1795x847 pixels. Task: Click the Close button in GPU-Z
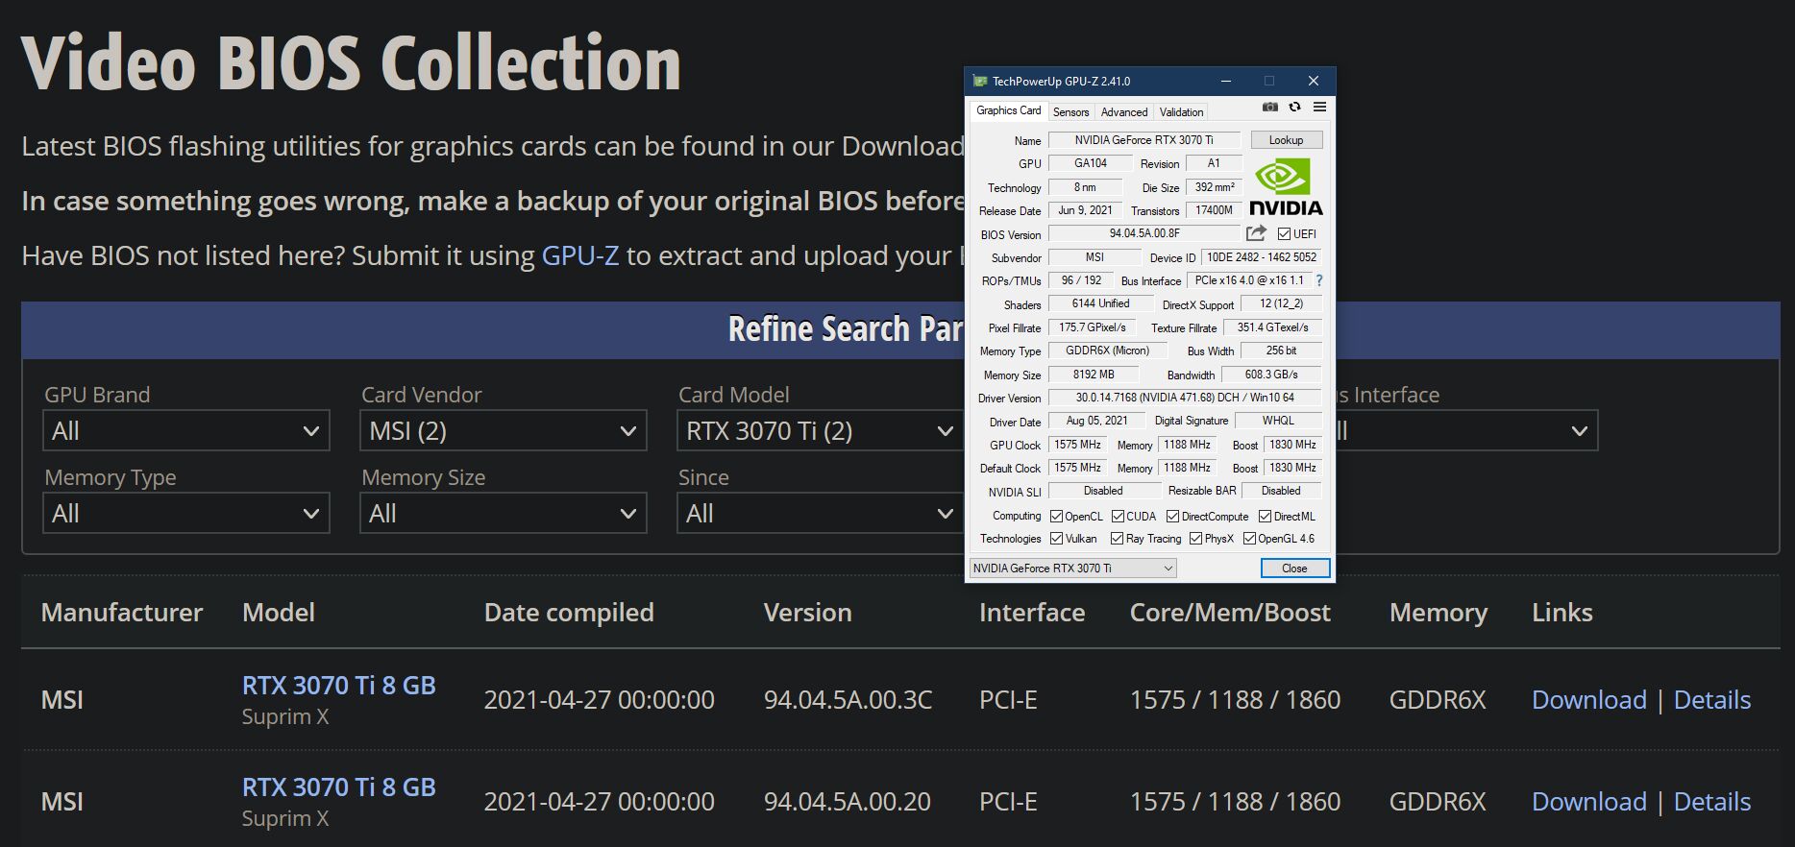coord(1294,569)
